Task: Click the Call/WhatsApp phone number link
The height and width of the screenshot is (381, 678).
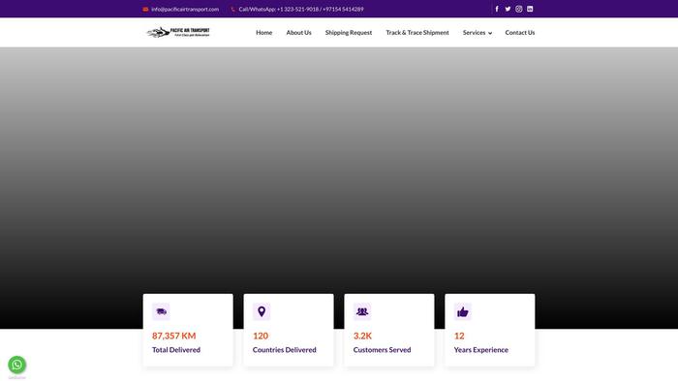Action: tap(301, 9)
